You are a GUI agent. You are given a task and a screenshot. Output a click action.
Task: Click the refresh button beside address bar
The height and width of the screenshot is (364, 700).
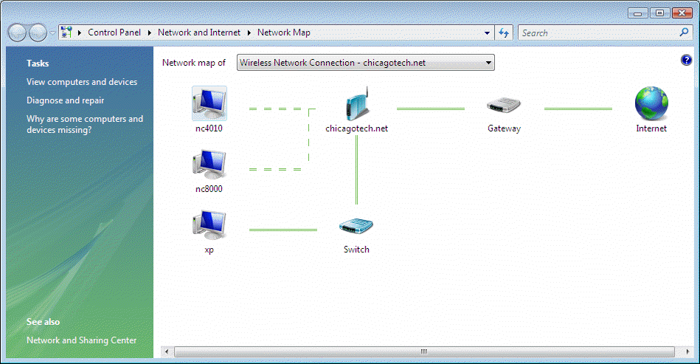[504, 33]
